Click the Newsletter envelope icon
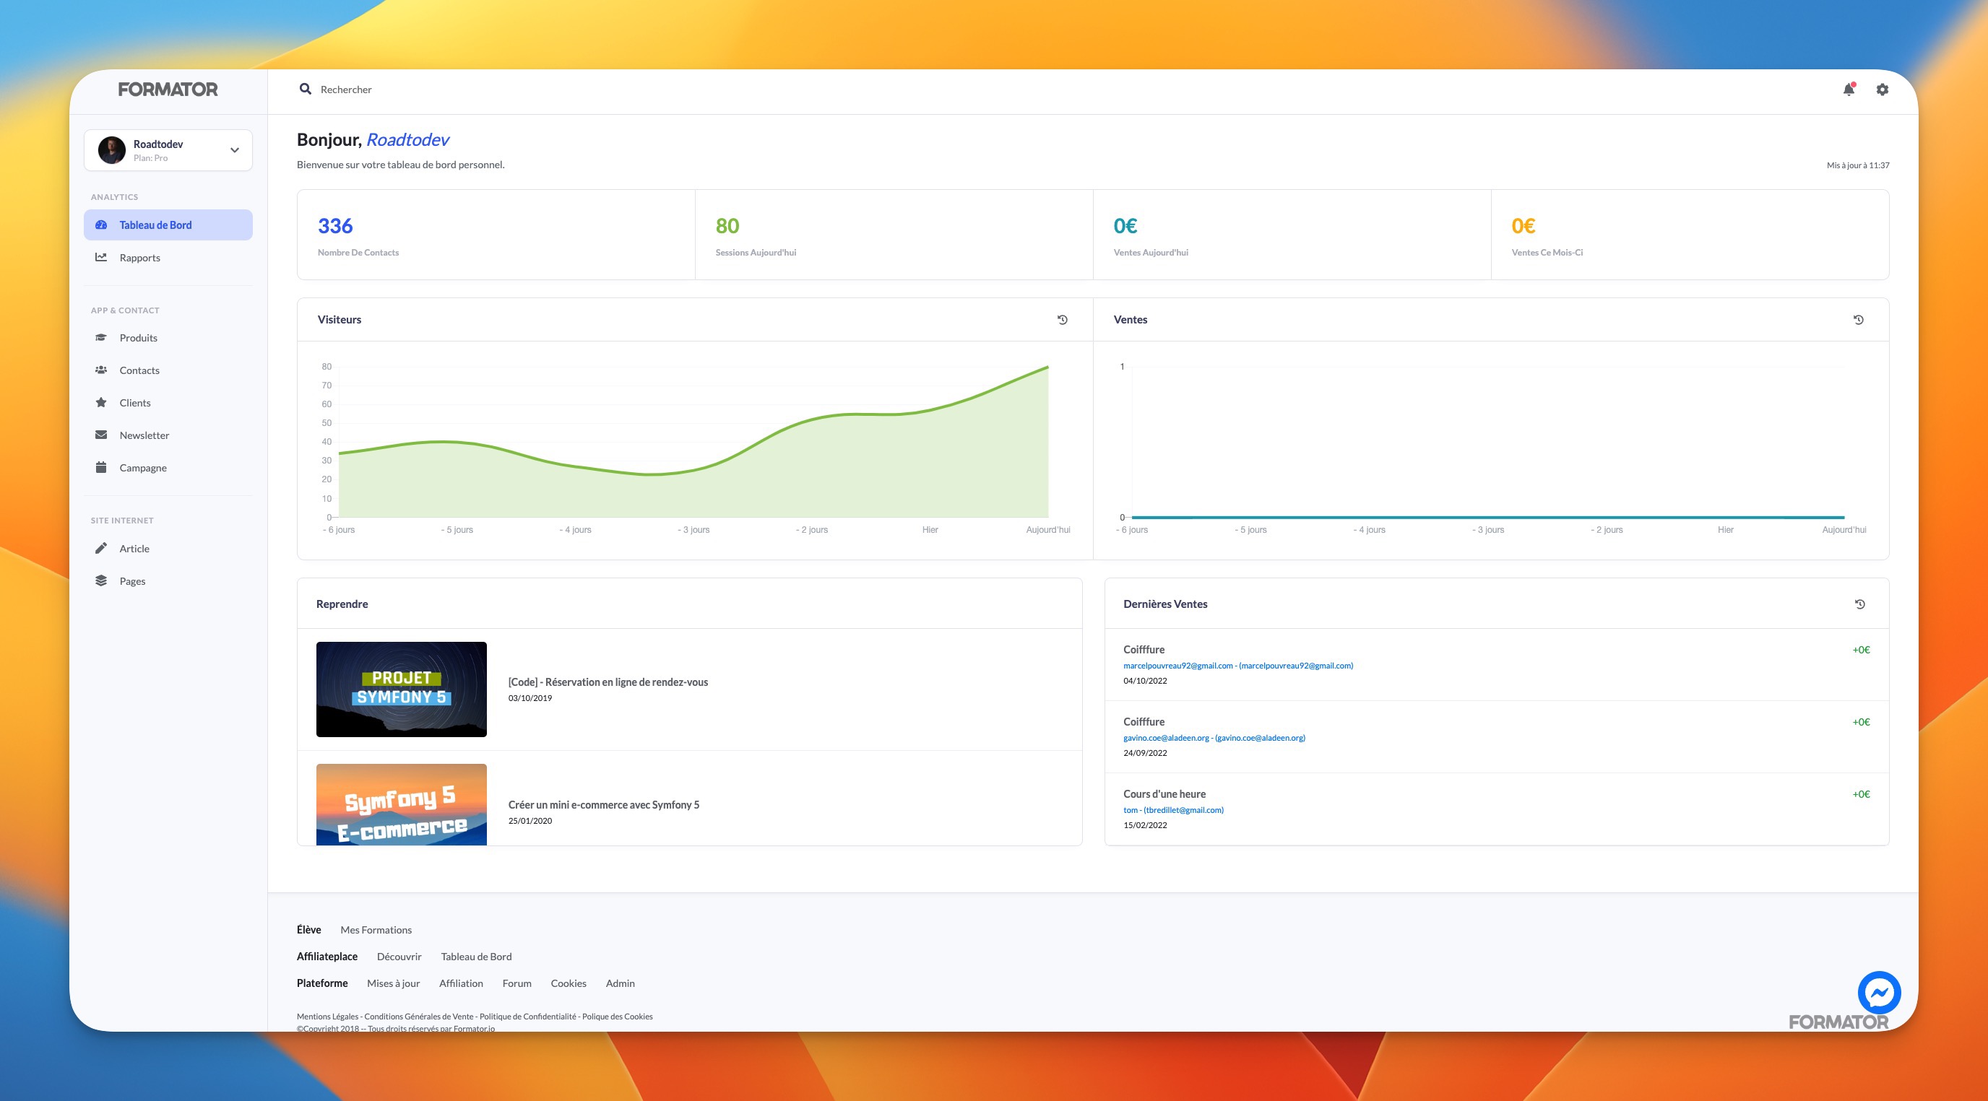This screenshot has height=1101, width=1988. click(x=101, y=435)
